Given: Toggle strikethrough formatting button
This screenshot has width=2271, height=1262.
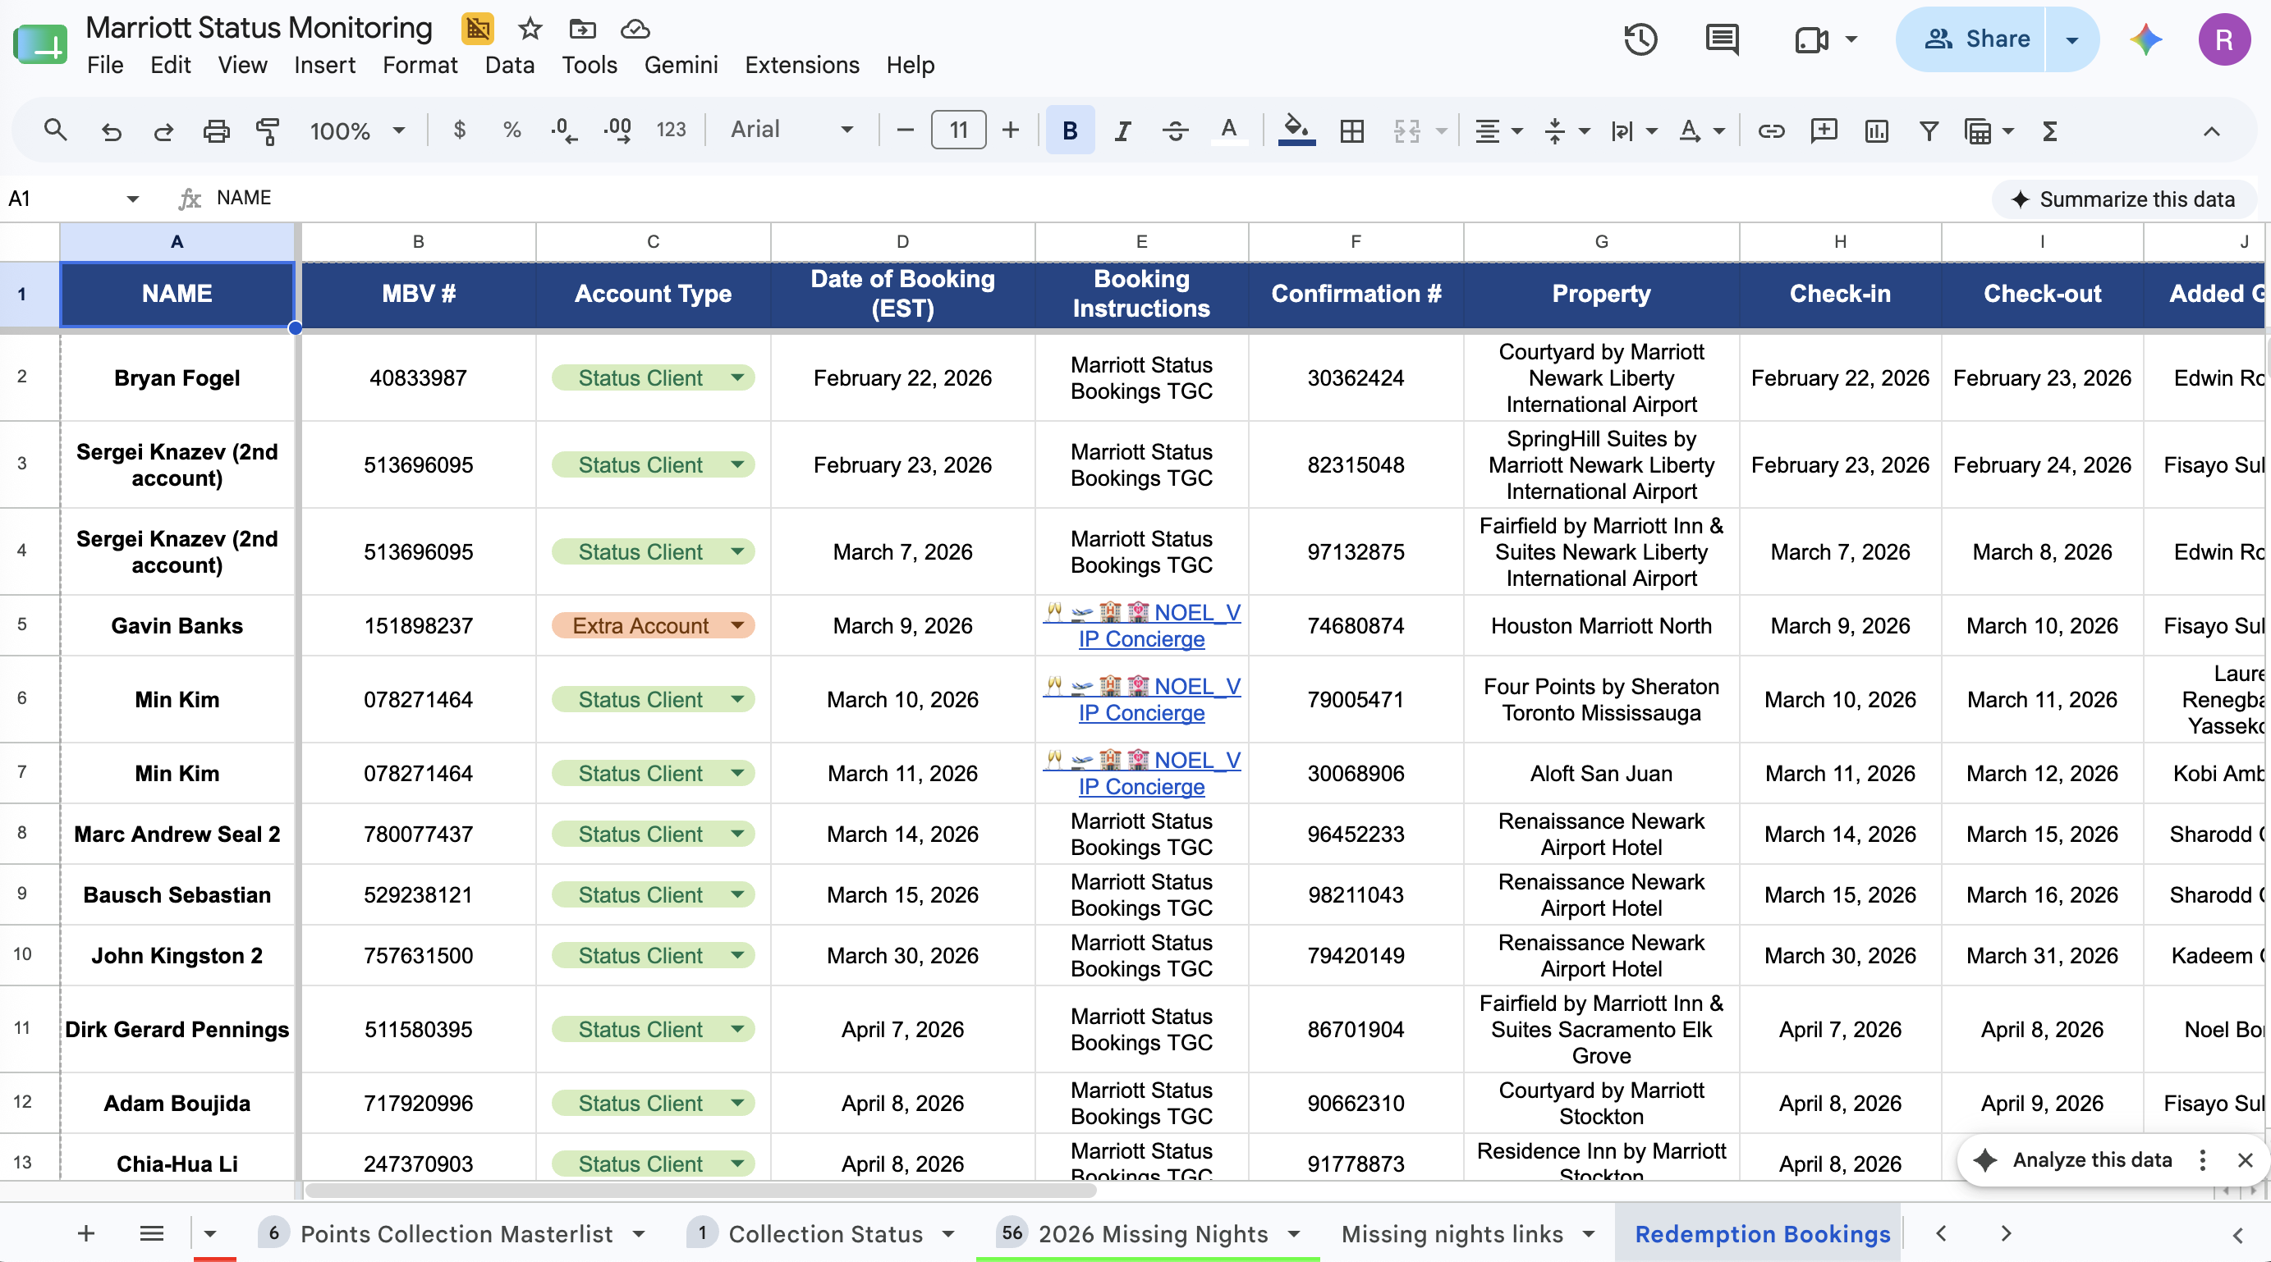Looking at the screenshot, I should [x=1174, y=130].
